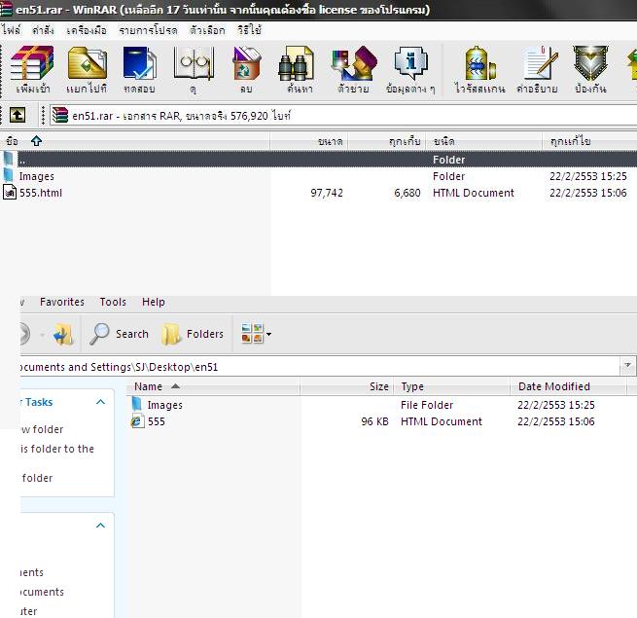Sort by Type column in Explorer
The image size is (637, 618).
coord(452,386)
